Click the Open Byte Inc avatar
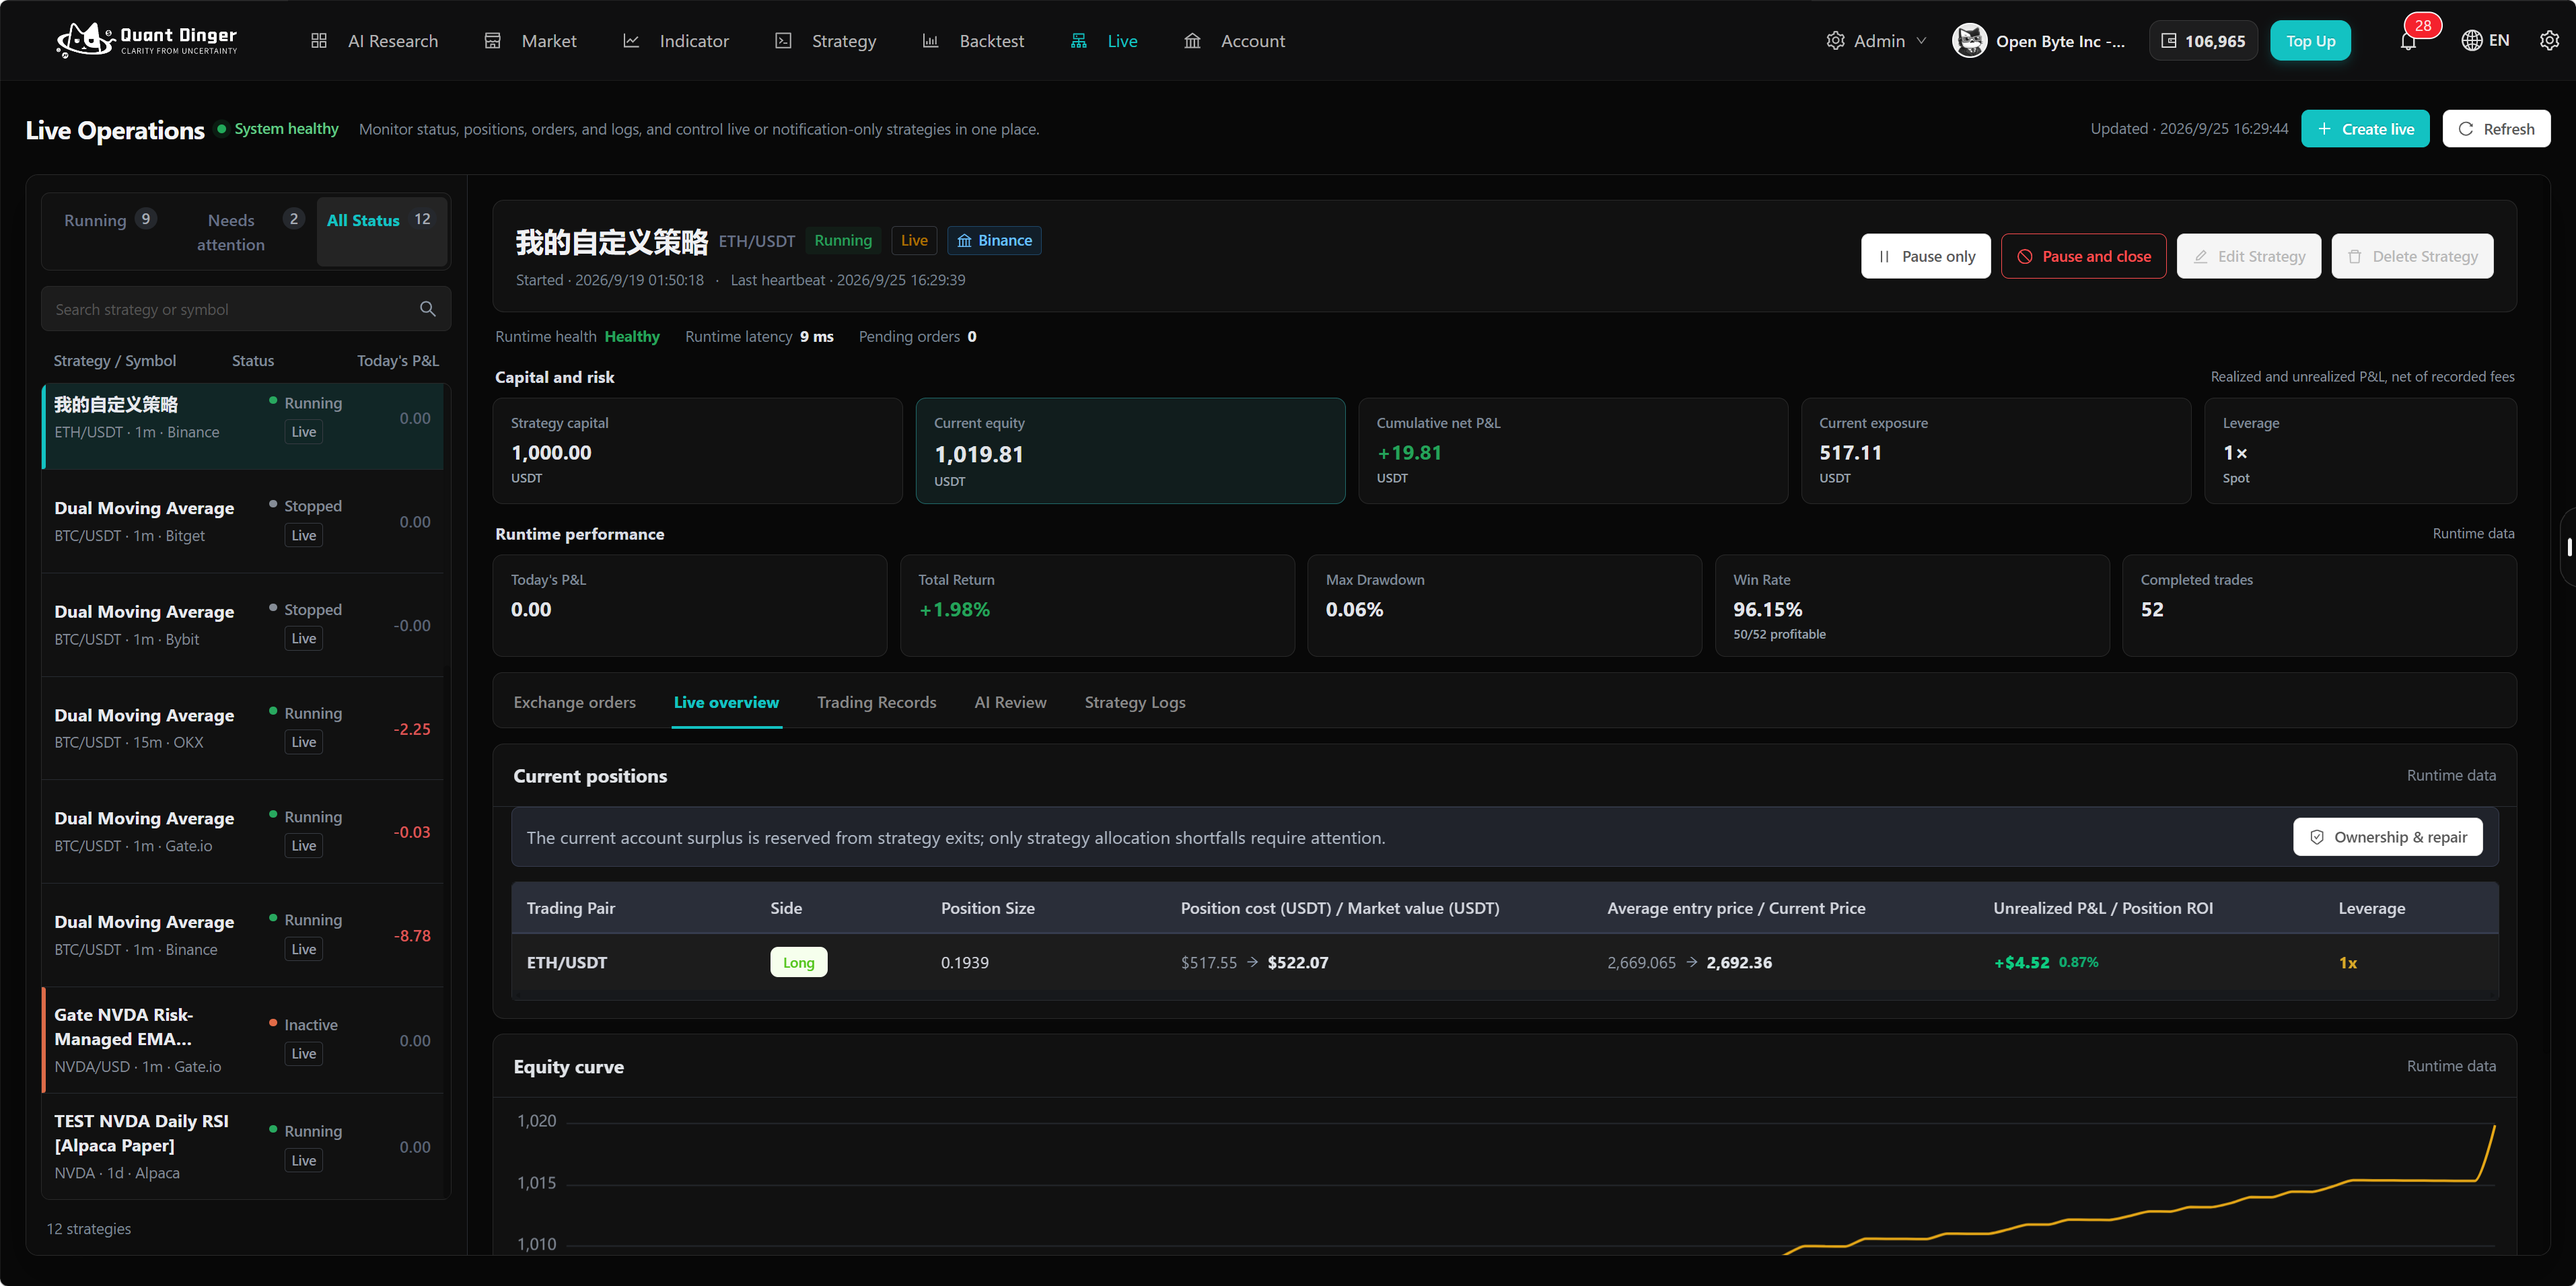This screenshot has height=1286, width=2576. pos(1969,41)
